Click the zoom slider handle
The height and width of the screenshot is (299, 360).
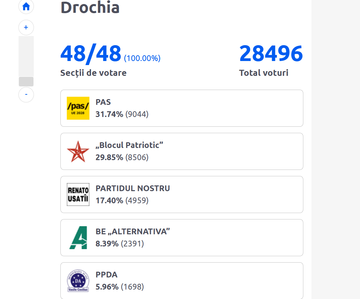click(26, 82)
